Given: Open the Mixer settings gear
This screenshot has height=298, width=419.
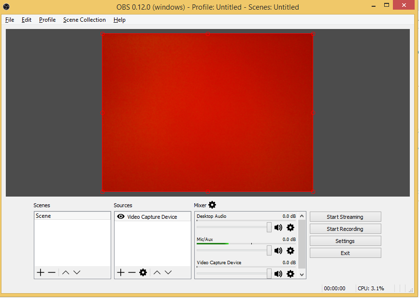Looking at the screenshot, I should pos(212,205).
